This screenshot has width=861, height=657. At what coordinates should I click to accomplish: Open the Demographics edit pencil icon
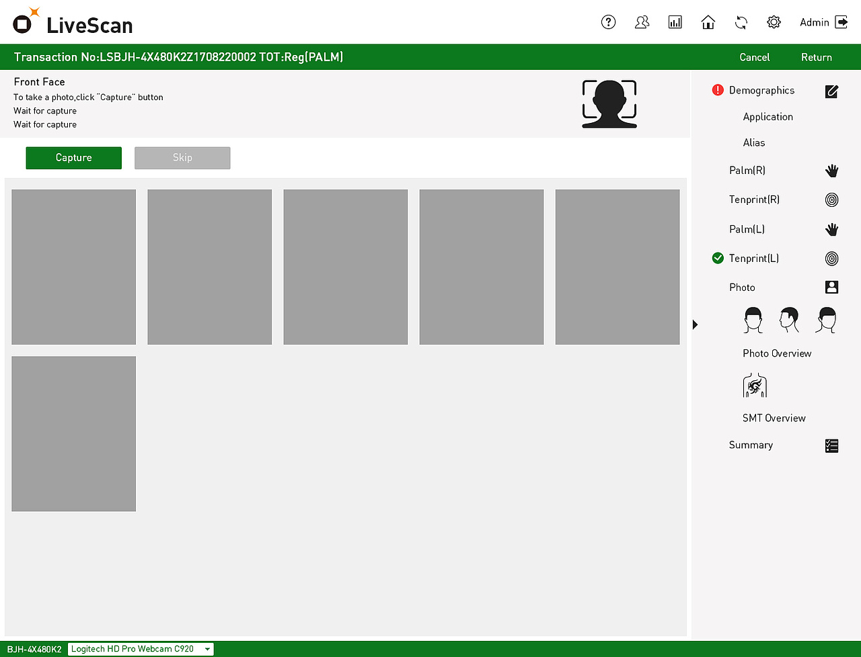pyautogui.click(x=831, y=91)
